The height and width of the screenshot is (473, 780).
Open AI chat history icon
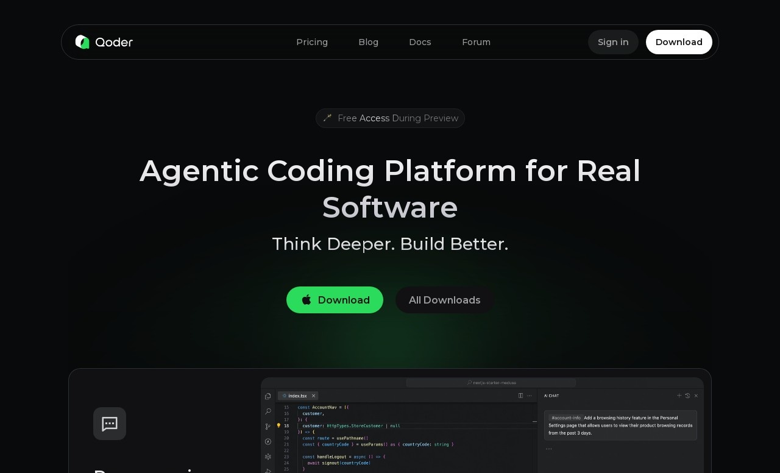point(688,396)
